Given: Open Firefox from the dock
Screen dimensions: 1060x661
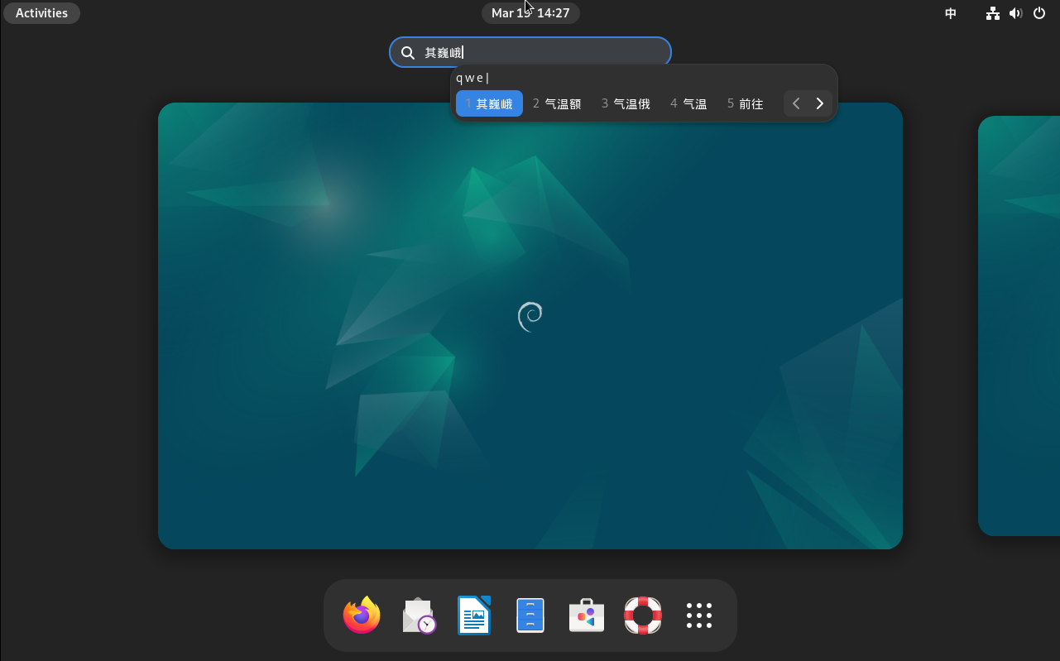Looking at the screenshot, I should pyautogui.click(x=362, y=615).
